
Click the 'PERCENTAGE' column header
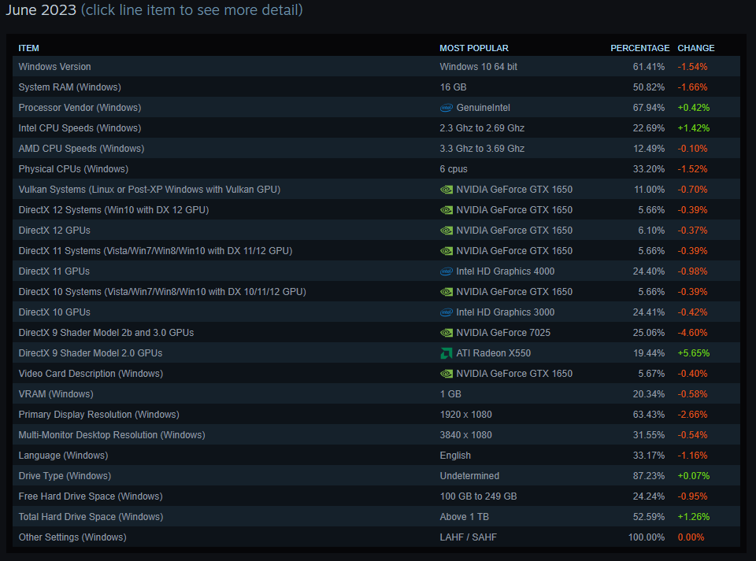coord(639,48)
